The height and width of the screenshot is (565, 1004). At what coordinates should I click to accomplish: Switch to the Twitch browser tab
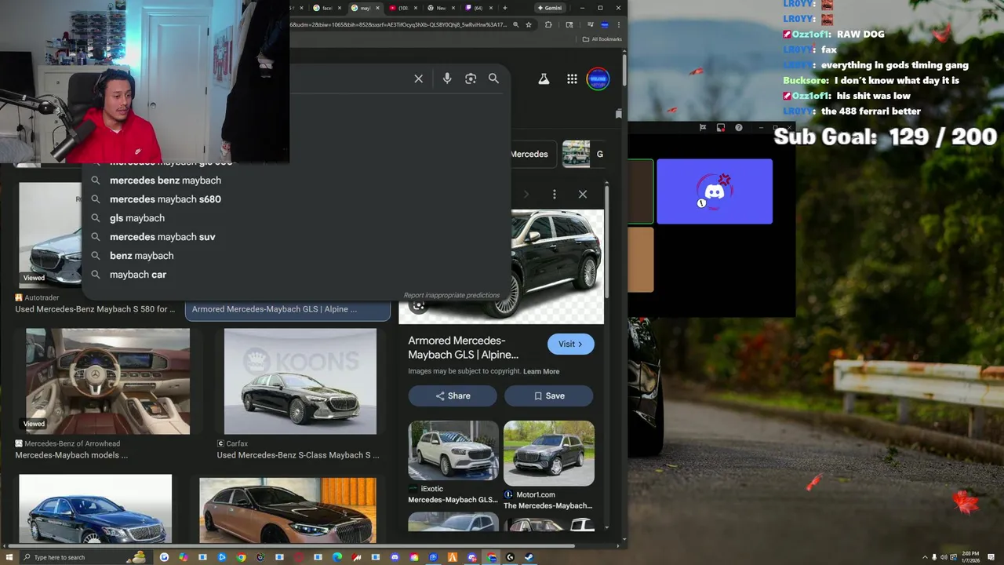(478, 8)
